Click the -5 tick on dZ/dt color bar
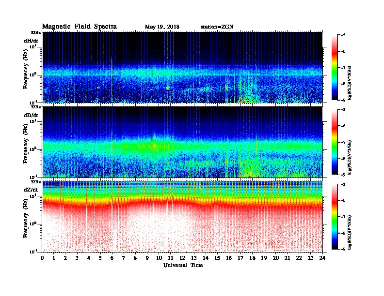The image size is (384, 296). (343, 184)
